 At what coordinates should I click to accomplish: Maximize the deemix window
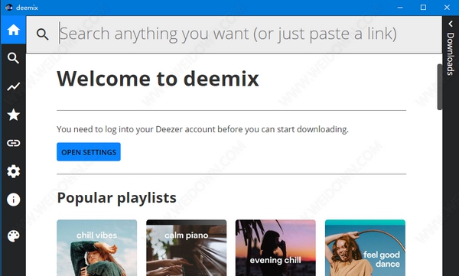(423, 8)
